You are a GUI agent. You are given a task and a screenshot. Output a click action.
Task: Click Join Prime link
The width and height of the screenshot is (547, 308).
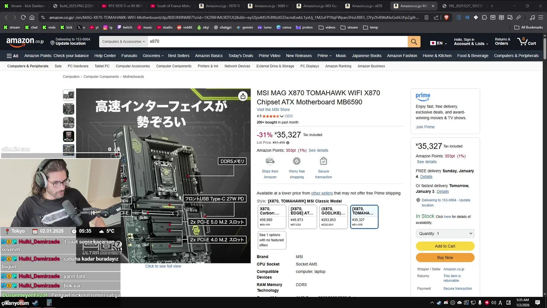[425, 127]
